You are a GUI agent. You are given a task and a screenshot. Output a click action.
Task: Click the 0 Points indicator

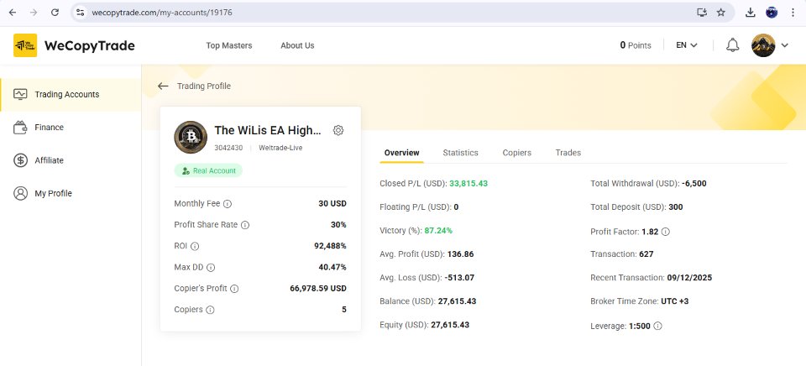[x=636, y=45]
